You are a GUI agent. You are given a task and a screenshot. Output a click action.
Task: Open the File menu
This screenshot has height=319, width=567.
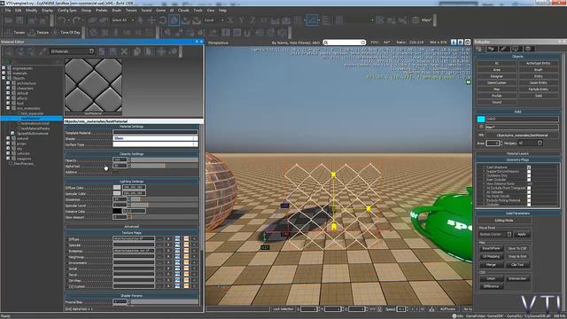tap(8, 11)
